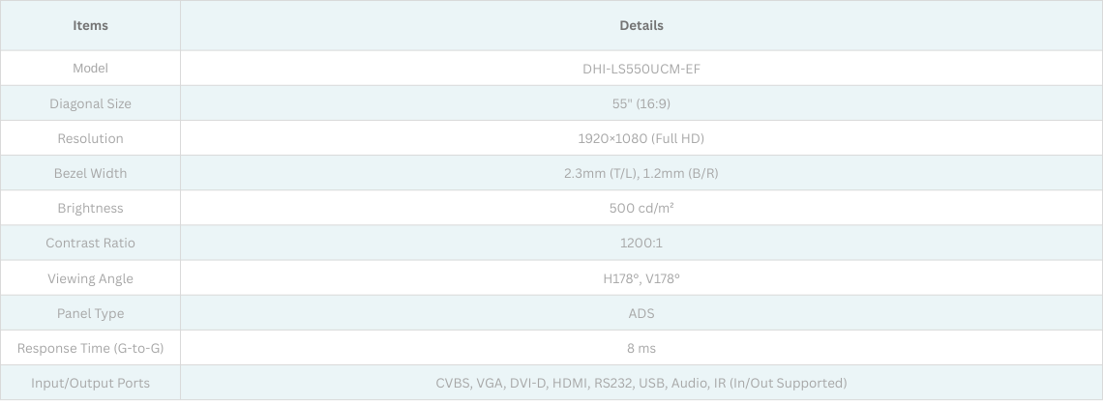Select the Resolution row label

point(90,138)
